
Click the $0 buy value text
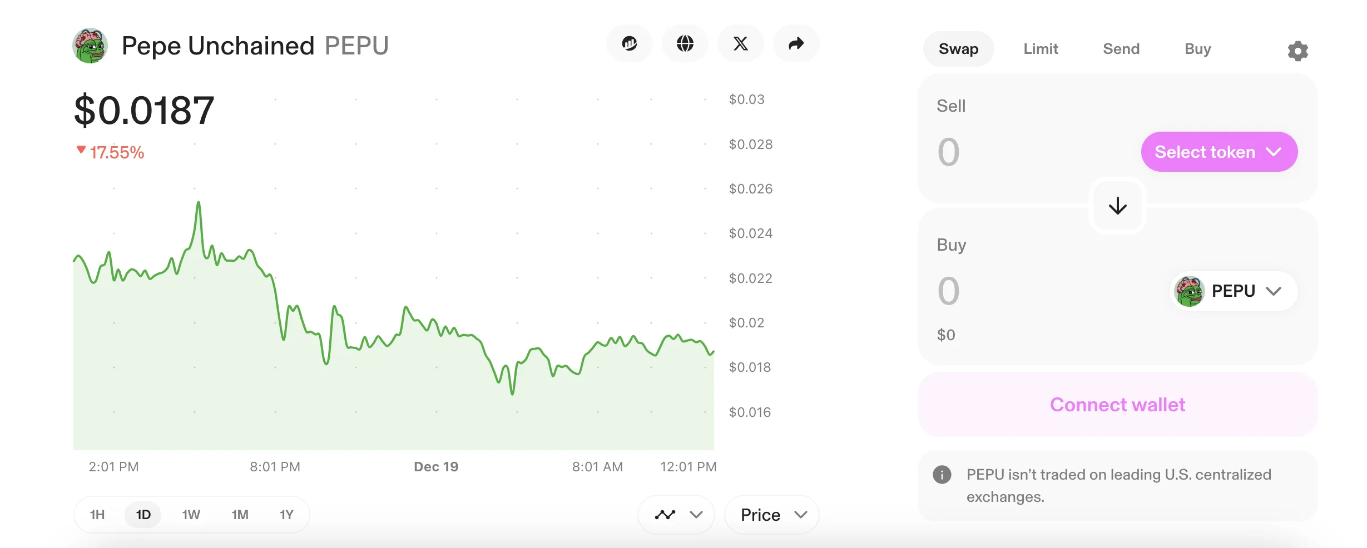(x=946, y=335)
